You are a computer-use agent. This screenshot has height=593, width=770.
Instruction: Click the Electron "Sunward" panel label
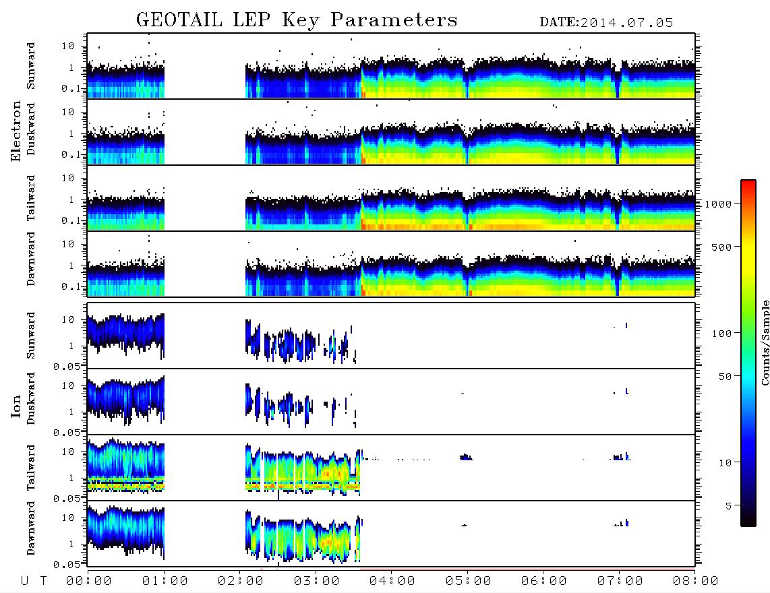31,66
